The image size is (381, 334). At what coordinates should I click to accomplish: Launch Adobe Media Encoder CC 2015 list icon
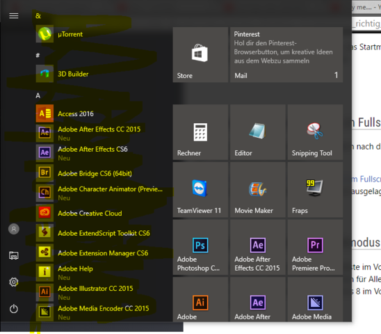coord(44,312)
